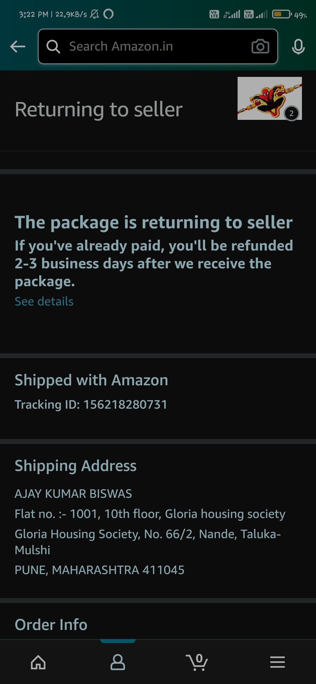The width and height of the screenshot is (316, 684).
Task: Tap the item count badge showing 2
Action: point(291,113)
